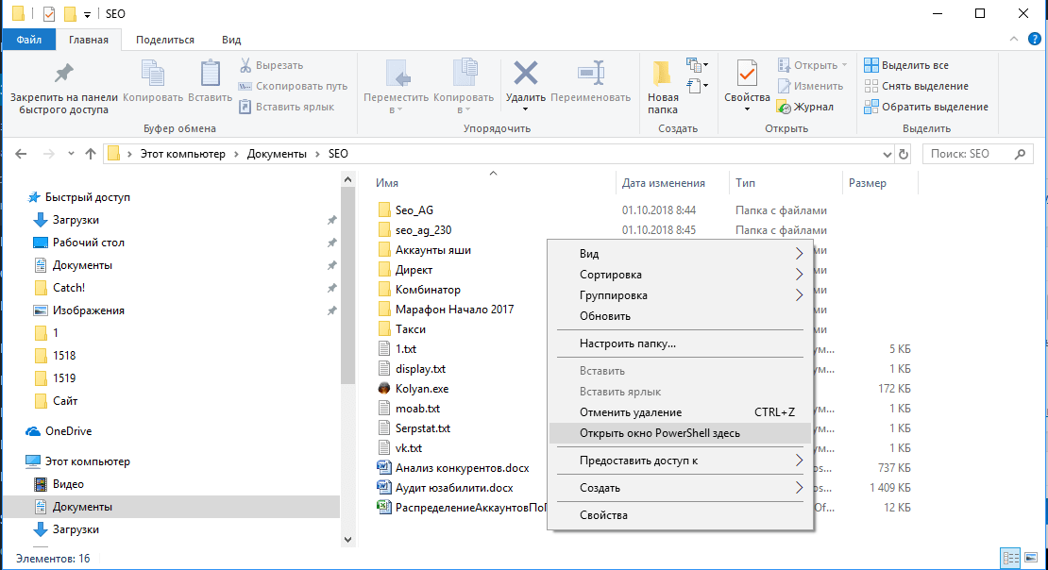Viewport: 1048px width, 570px height.
Task: Open the address bar history dropdown
Action: pyautogui.click(x=887, y=154)
